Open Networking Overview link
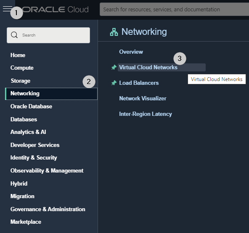The image size is (249, 233). pyautogui.click(x=131, y=52)
